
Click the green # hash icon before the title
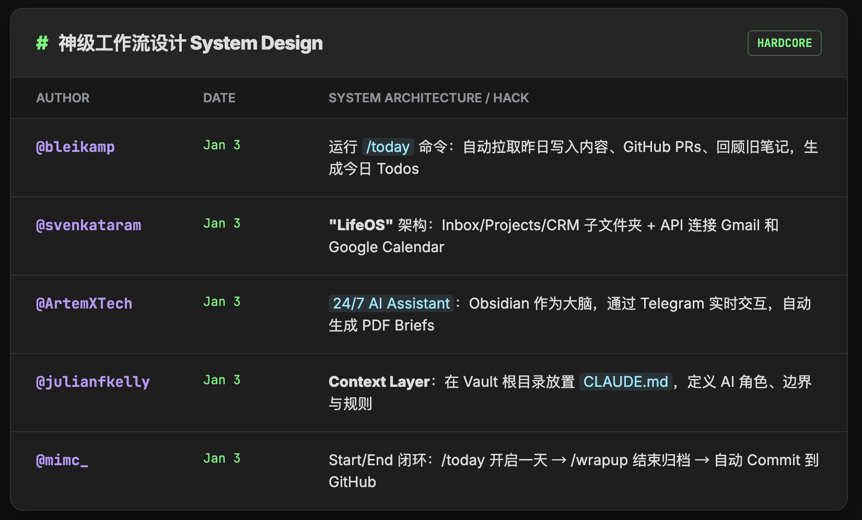42,43
